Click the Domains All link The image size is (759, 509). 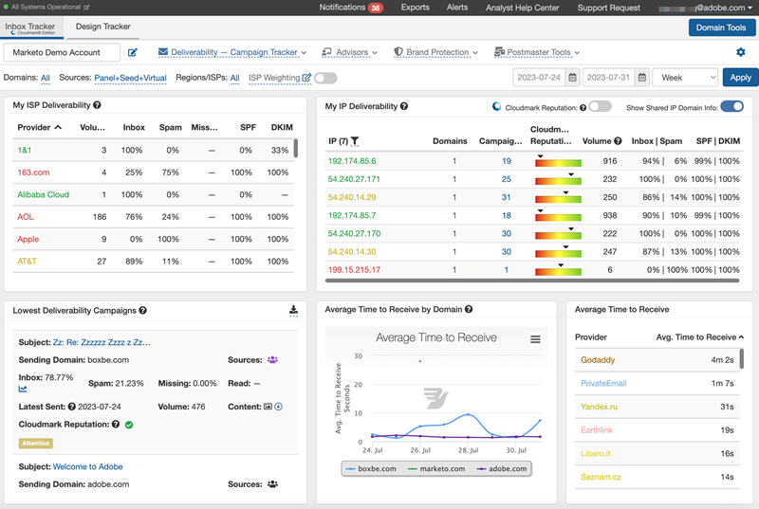(x=45, y=78)
